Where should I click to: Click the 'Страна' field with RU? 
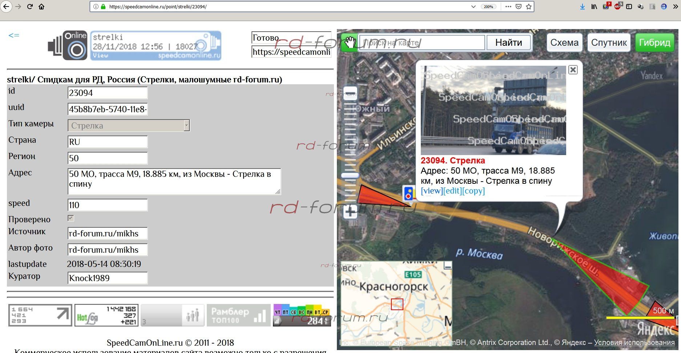pos(108,142)
